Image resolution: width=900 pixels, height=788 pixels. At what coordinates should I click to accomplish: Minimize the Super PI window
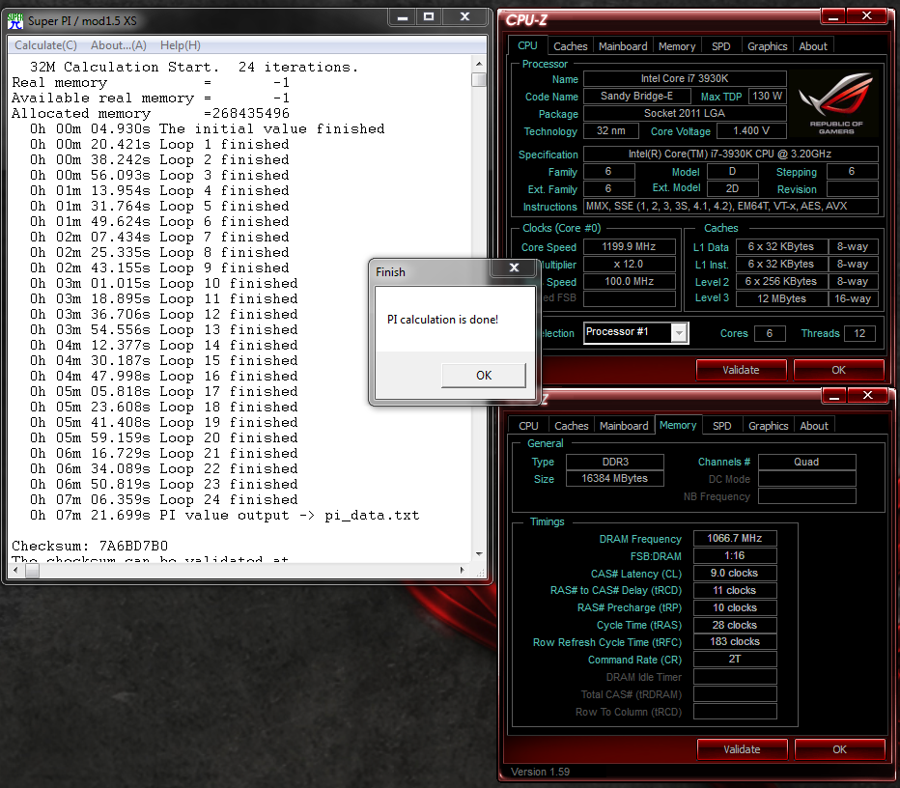point(403,17)
